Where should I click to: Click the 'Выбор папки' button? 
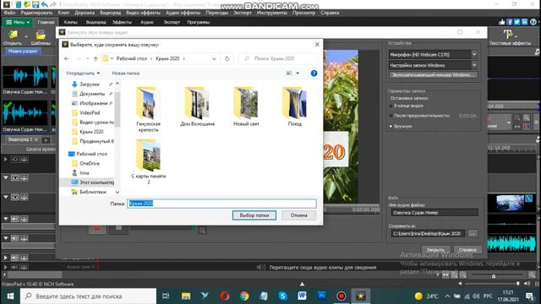tap(254, 215)
